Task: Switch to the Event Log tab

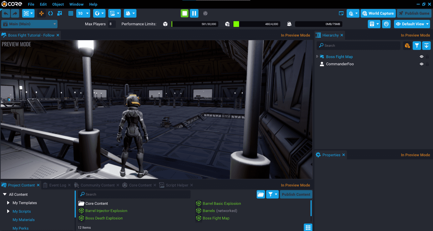Action: pos(58,185)
